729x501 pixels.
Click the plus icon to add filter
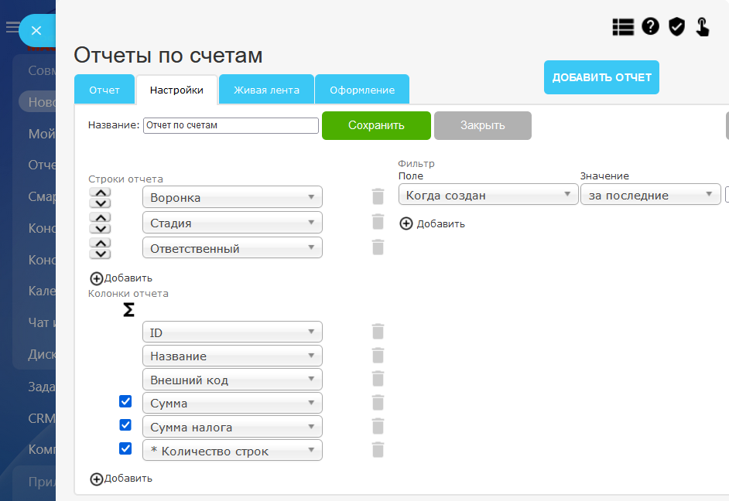pos(406,223)
